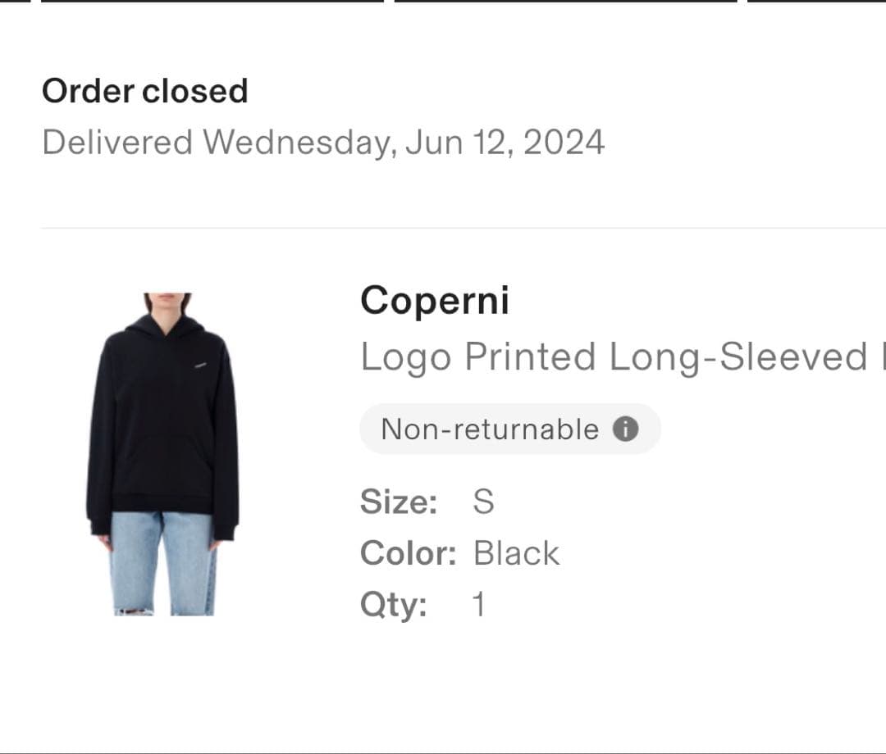Select the Qty label
886x754 pixels.
coord(394,605)
